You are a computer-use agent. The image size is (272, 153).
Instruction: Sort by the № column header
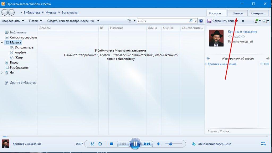103,28
